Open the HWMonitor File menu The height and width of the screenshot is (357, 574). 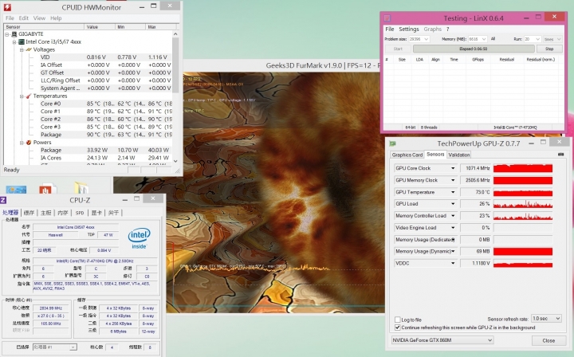click(10, 18)
